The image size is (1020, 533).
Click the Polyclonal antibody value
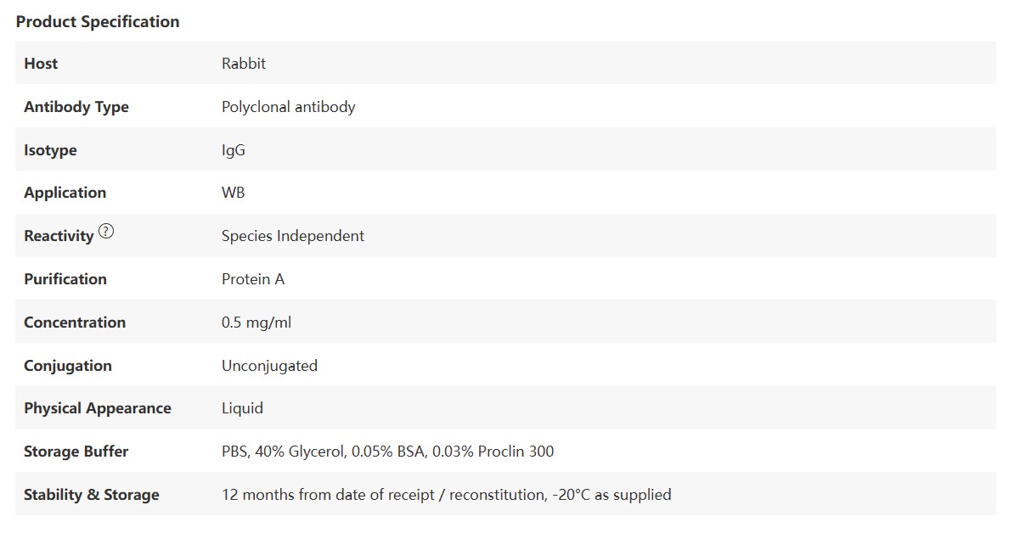(288, 107)
